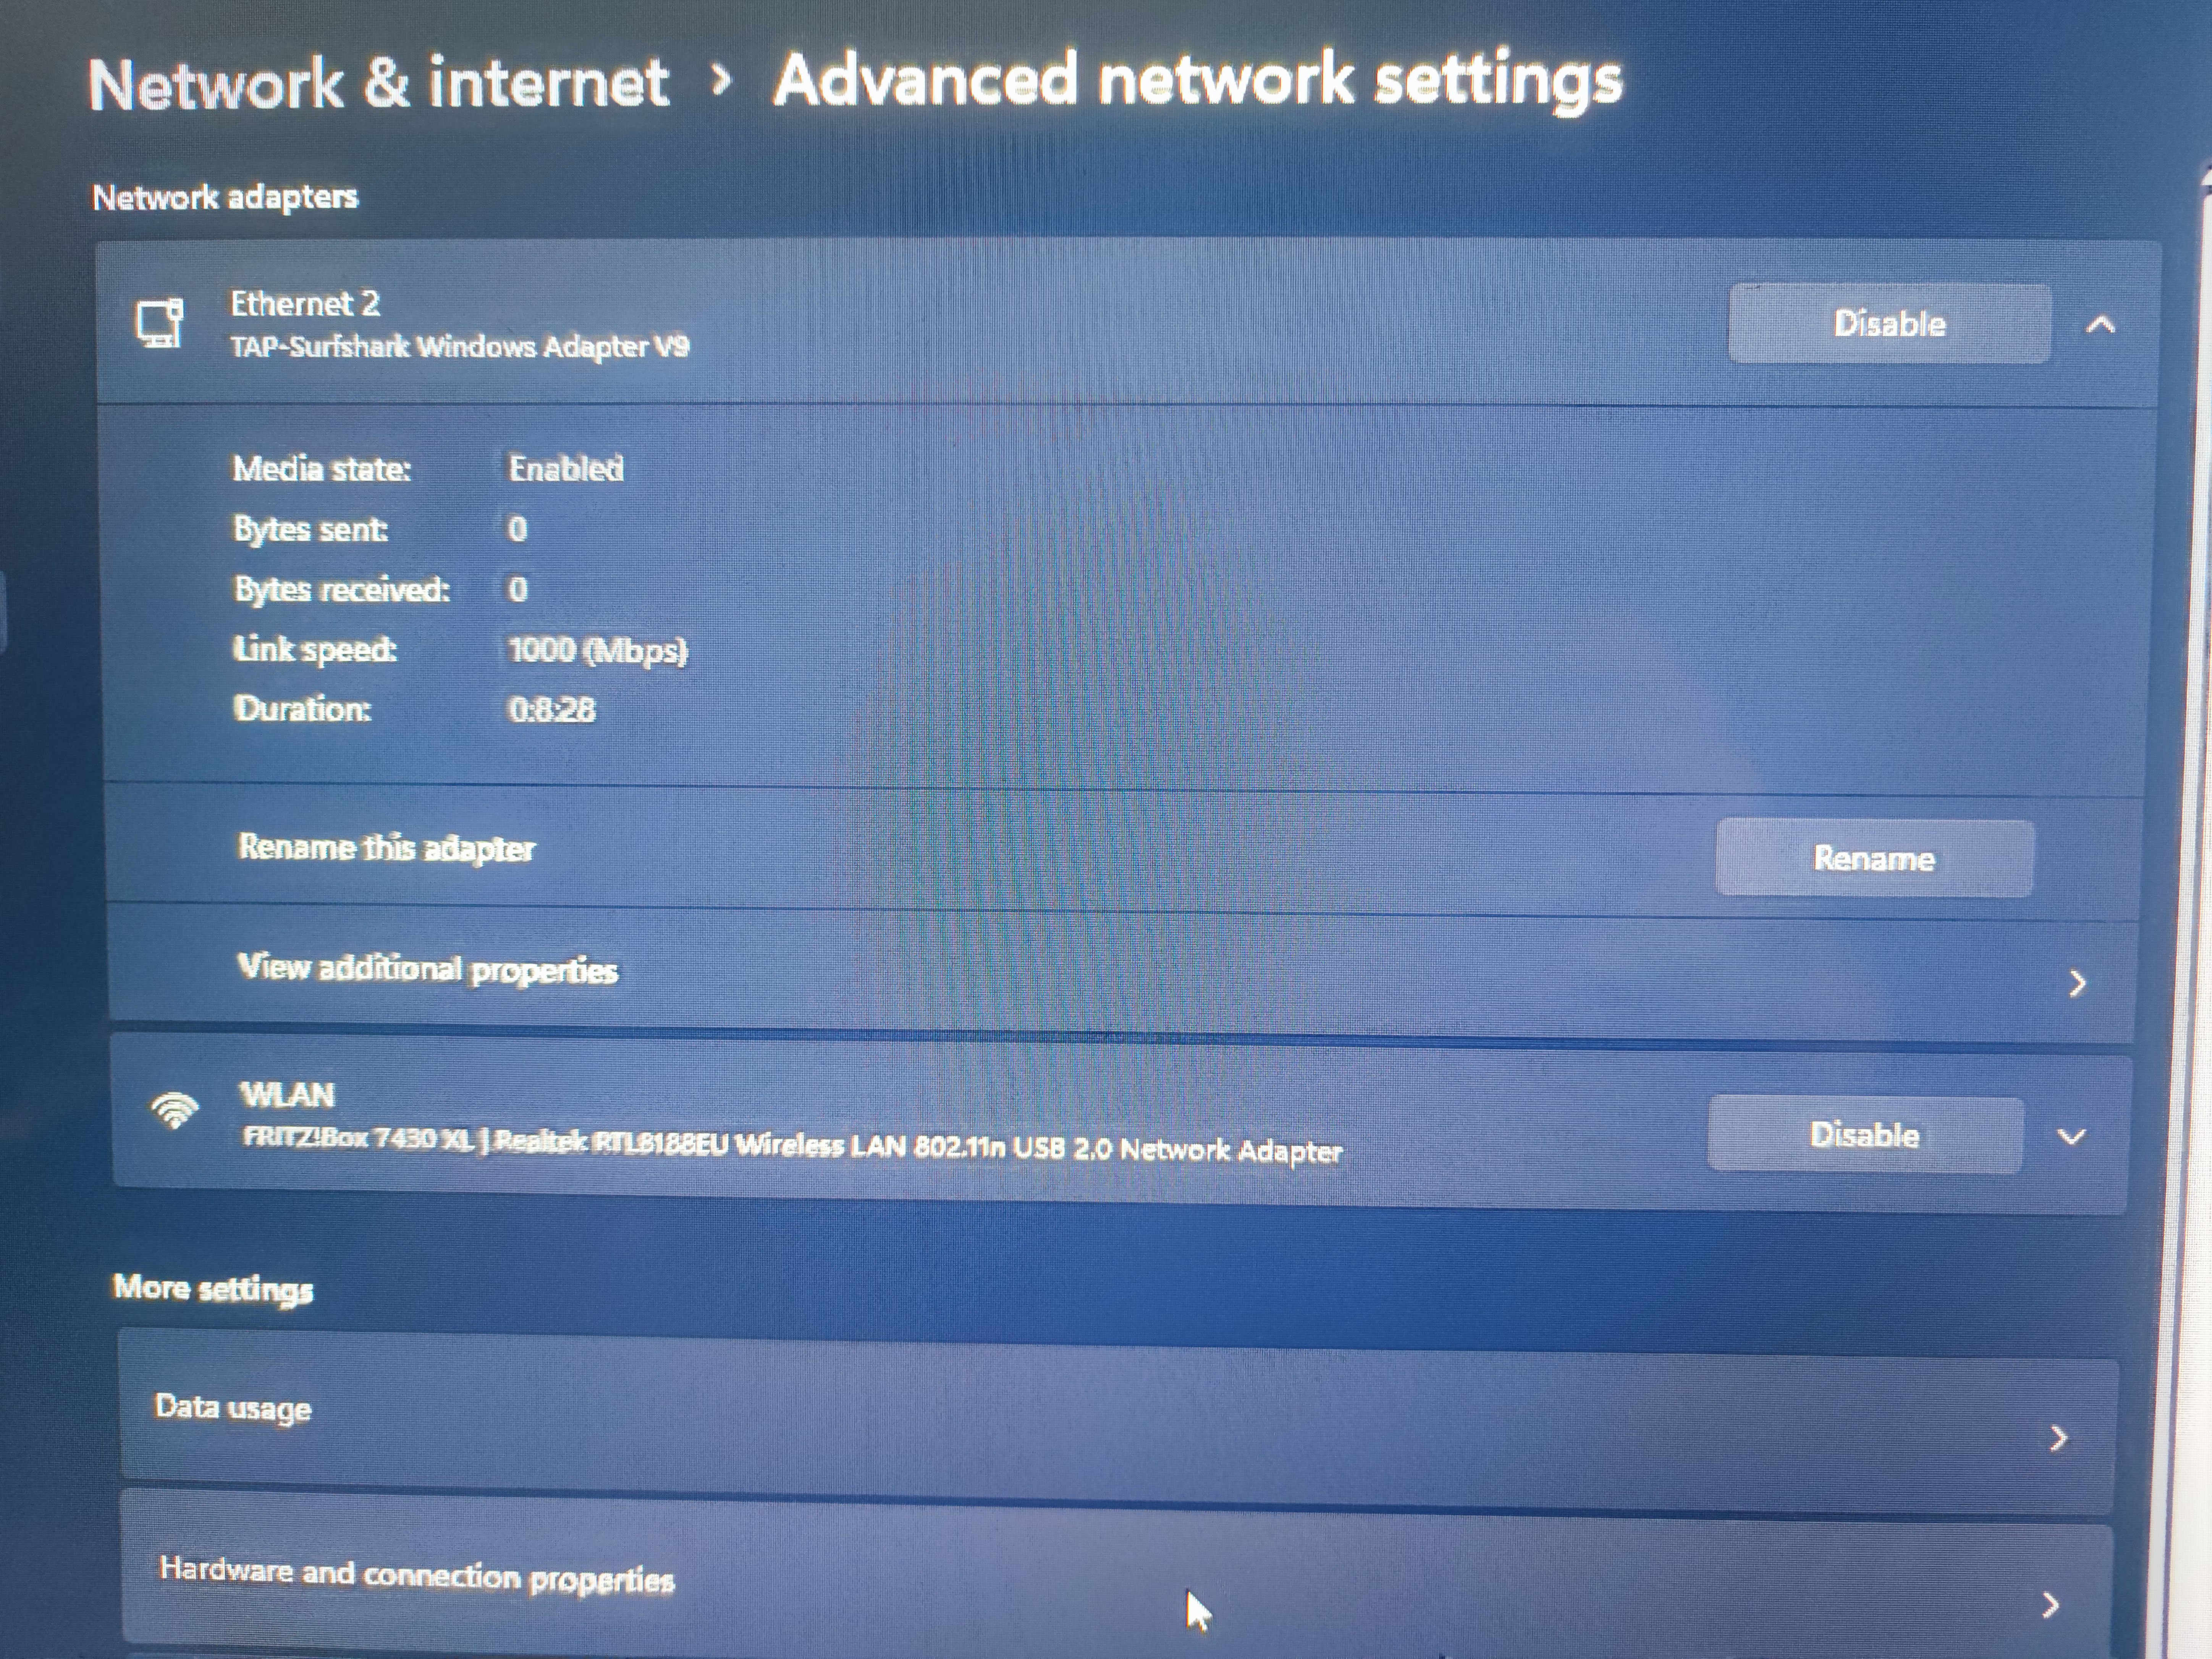Screen dimensions: 2212x1659
Task: Click the Advanced network settings title
Action: (x=1198, y=80)
